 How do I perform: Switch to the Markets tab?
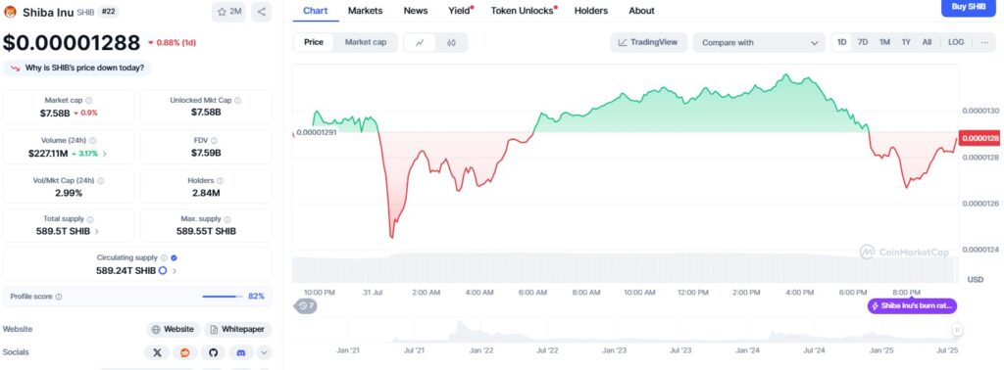(365, 10)
